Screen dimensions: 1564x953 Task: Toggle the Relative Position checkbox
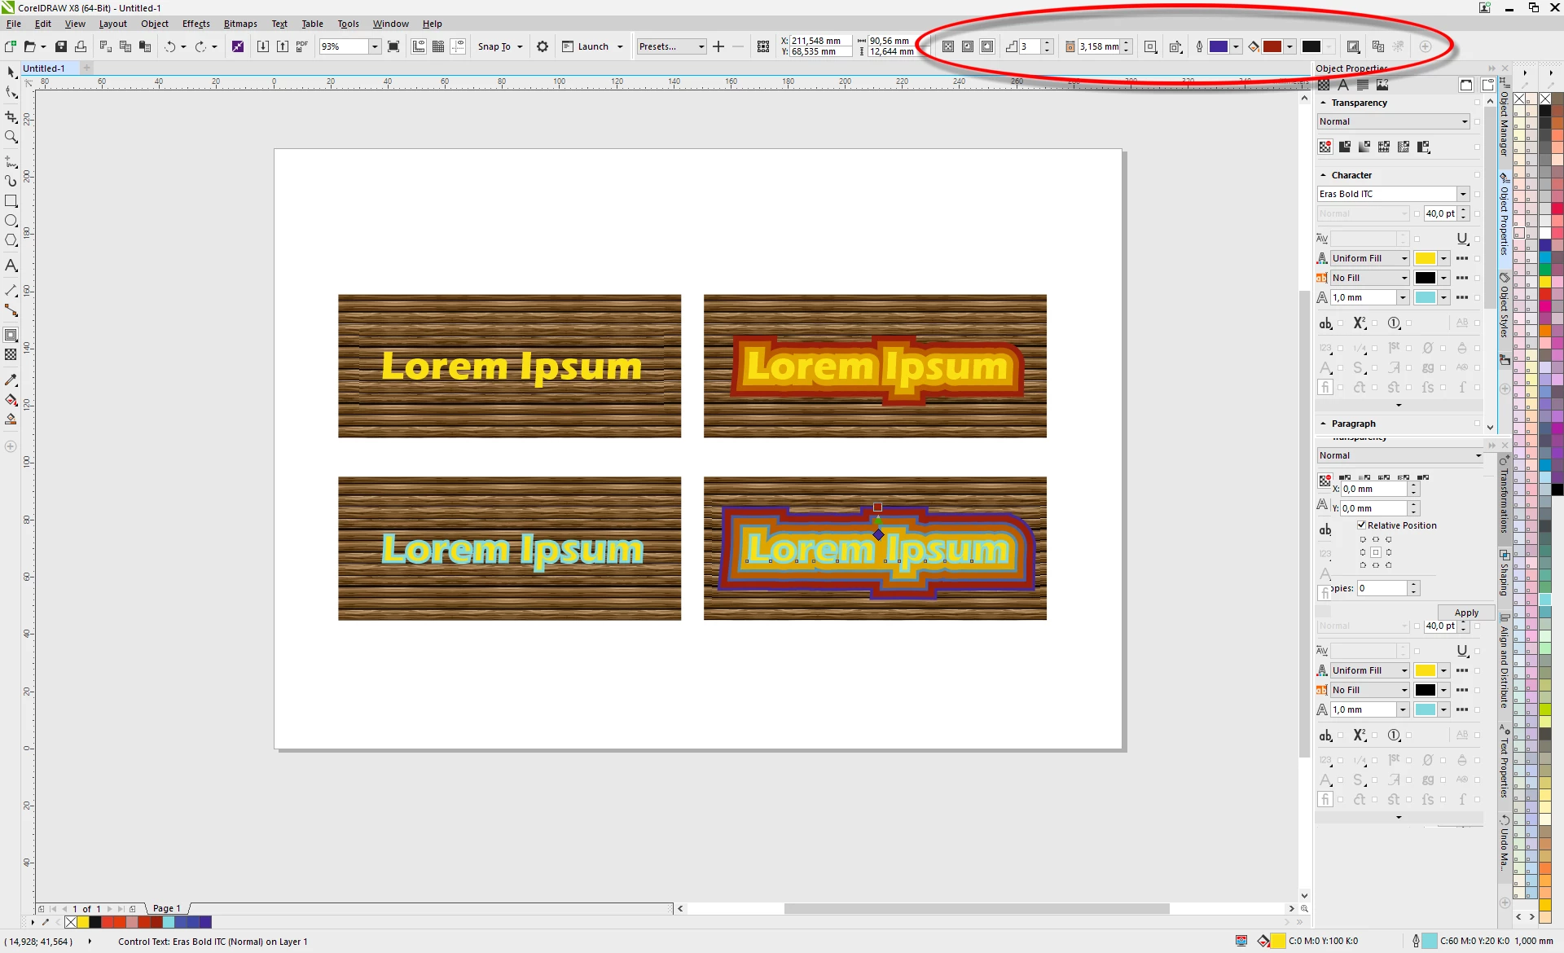1361,525
